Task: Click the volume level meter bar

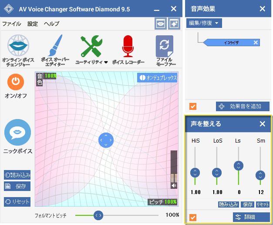Action: (x=174, y=166)
